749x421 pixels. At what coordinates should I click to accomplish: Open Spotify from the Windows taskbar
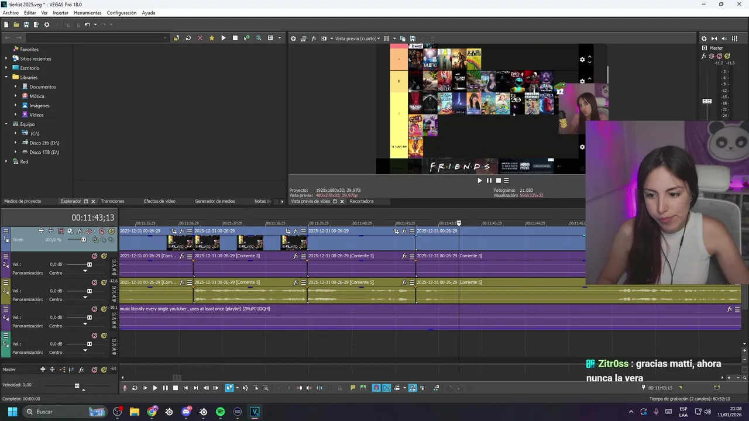coord(220,412)
